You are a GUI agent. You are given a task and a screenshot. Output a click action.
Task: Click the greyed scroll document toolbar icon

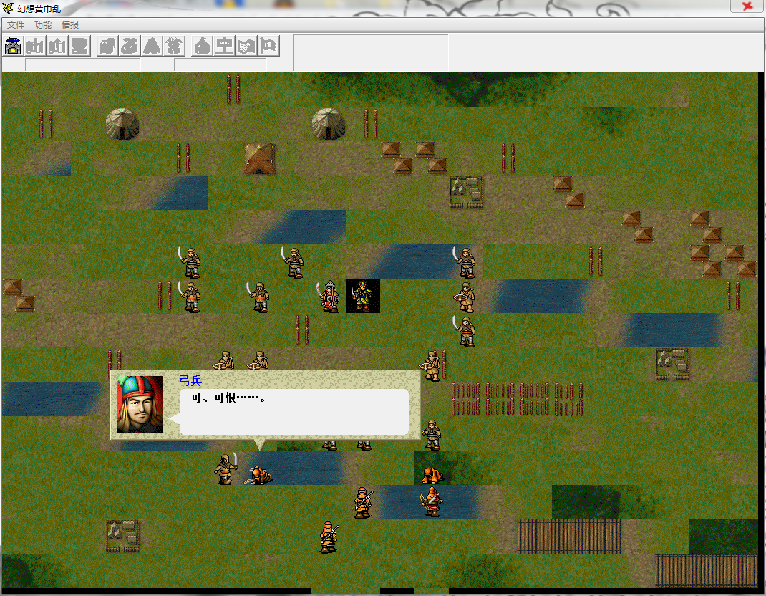point(79,46)
